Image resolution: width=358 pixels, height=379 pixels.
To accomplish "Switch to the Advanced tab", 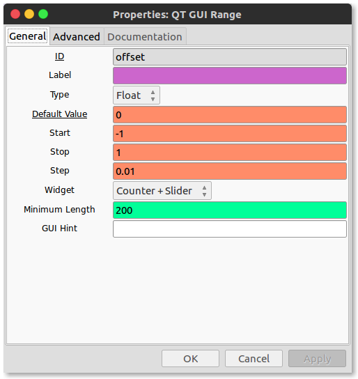I will point(77,37).
